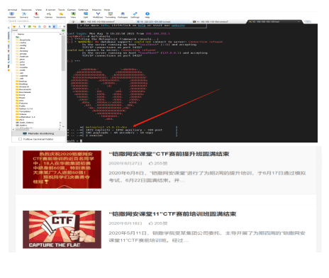The height and width of the screenshot is (278, 329).
Task: Open the Capture The Flag thumbnail
Action: pyautogui.click(x=62, y=230)
